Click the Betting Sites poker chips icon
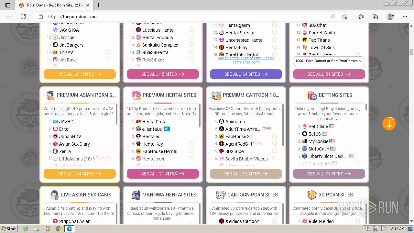Image resolution: width=414 pixels, height=233 pixels. coord(312,95)
